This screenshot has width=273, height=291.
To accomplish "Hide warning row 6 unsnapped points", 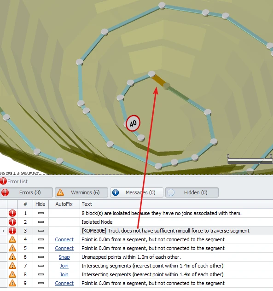I will coord(41,257).
